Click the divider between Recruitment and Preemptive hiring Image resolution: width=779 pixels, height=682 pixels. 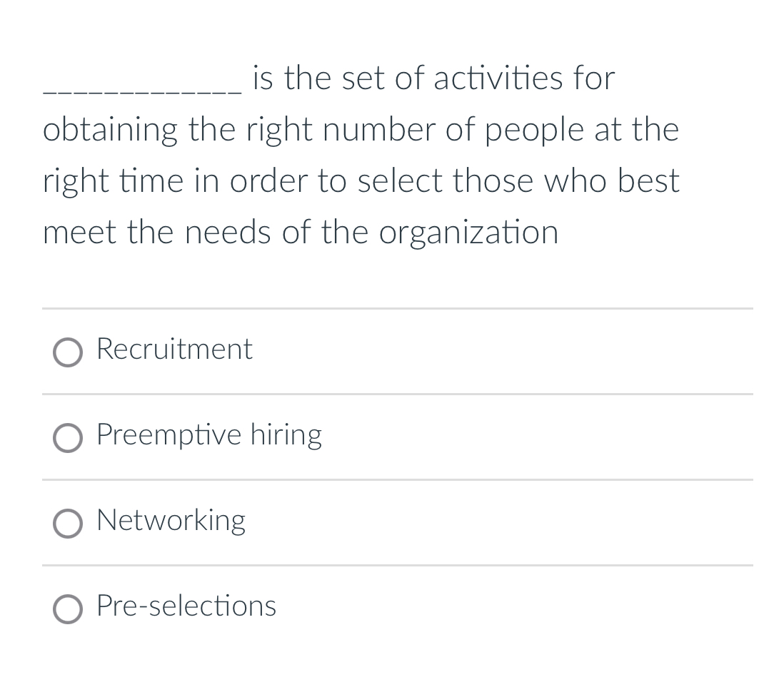coord(398,395)
